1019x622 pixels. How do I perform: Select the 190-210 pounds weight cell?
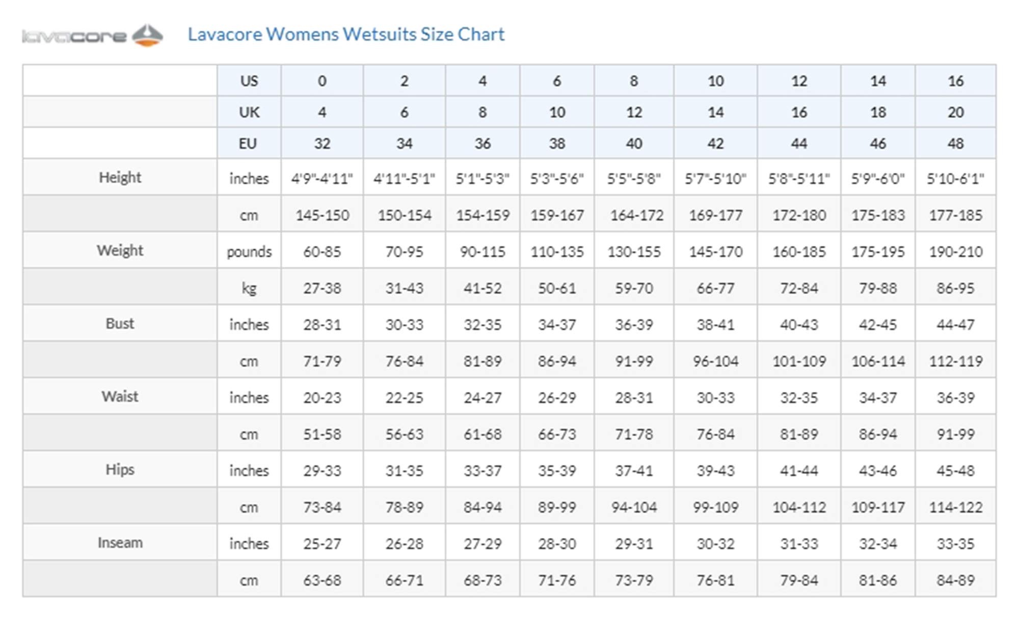tap(955, 251)
